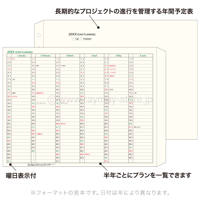200x200 pixels.
Task: Select the 6 June column header
Action: 143,56
